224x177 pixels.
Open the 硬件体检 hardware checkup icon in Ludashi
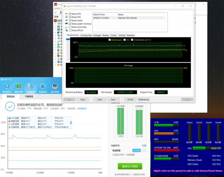tap(6, 88)
